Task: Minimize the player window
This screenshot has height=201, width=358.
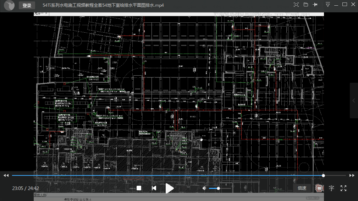Action: click(x=336, y=5)
